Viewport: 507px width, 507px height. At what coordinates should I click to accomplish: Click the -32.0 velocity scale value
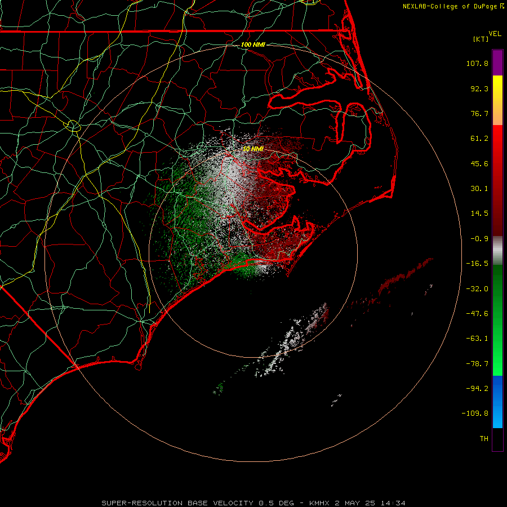click(x=477, y=289)
